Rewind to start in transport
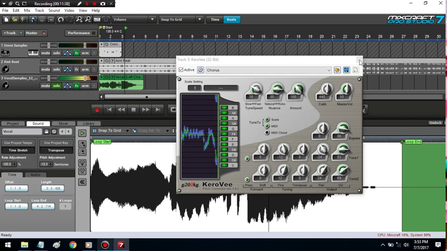 click(x=109, y=110)
